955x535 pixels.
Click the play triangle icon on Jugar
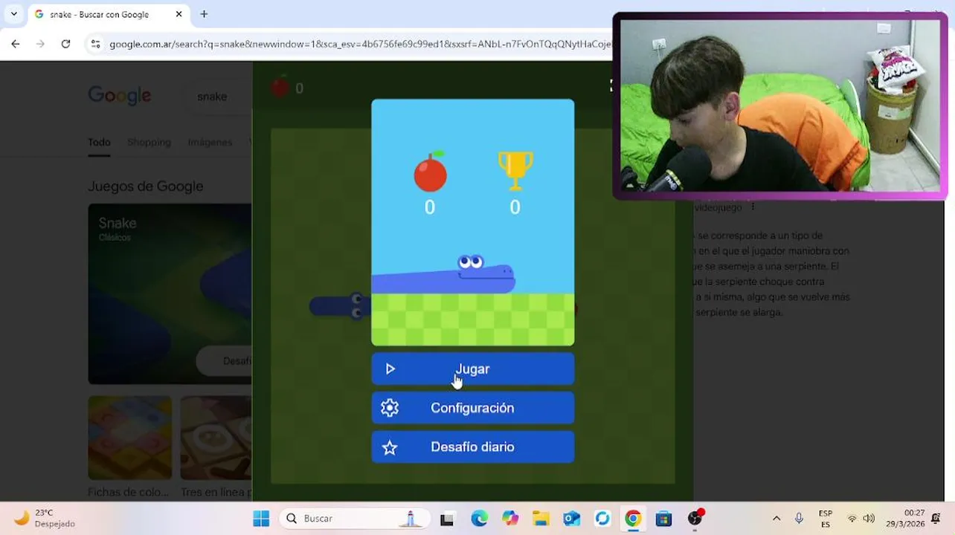point(390,369)
